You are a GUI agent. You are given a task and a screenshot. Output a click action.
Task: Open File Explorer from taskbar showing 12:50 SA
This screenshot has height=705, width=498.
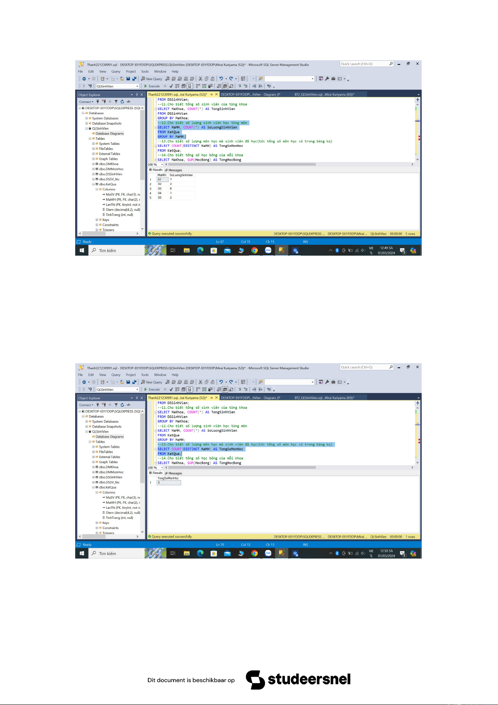click(x=187, y=554)
